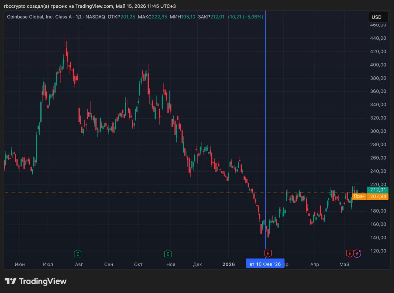Click the 340,00 price axis label
The image size is (394, 293).
coord(378,104)
